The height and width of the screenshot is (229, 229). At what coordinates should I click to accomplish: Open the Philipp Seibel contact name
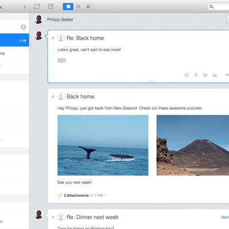click(x=60, y=19)
